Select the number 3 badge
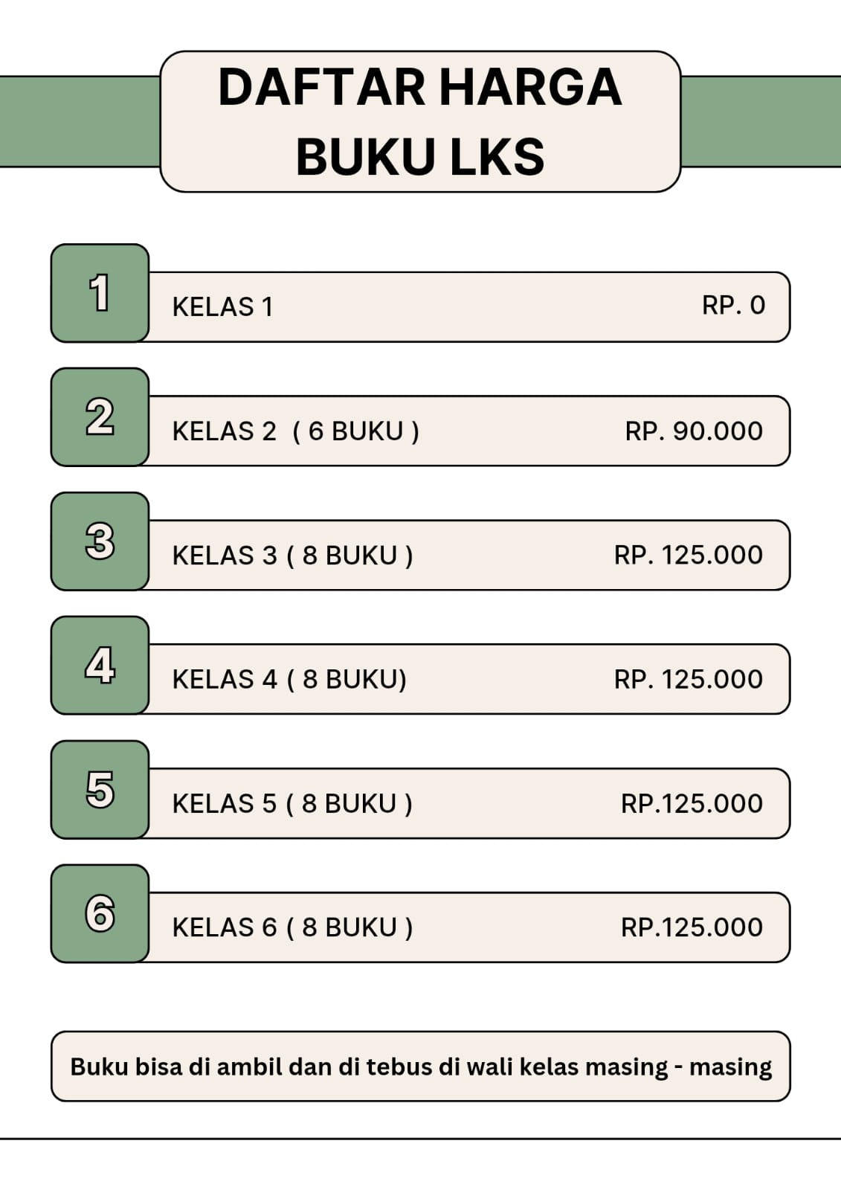The width and height of the screenshot is (841, 1190). pyautogui.click(x=100, y=541)
